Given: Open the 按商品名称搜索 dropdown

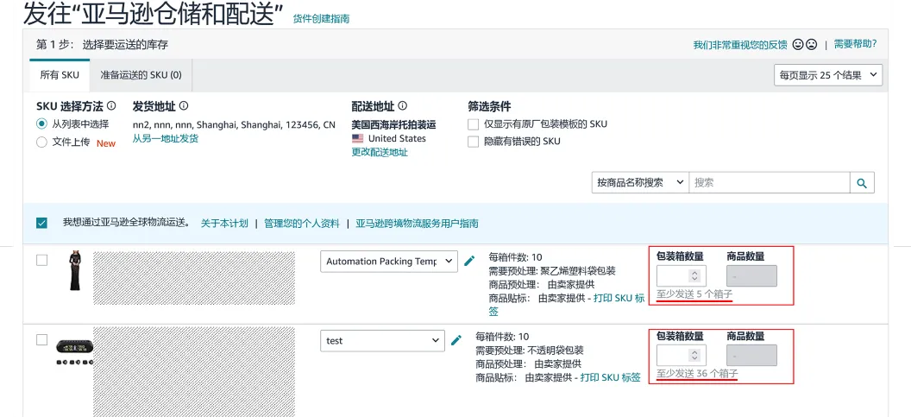Looking at the screenshot, I should 640,183.
